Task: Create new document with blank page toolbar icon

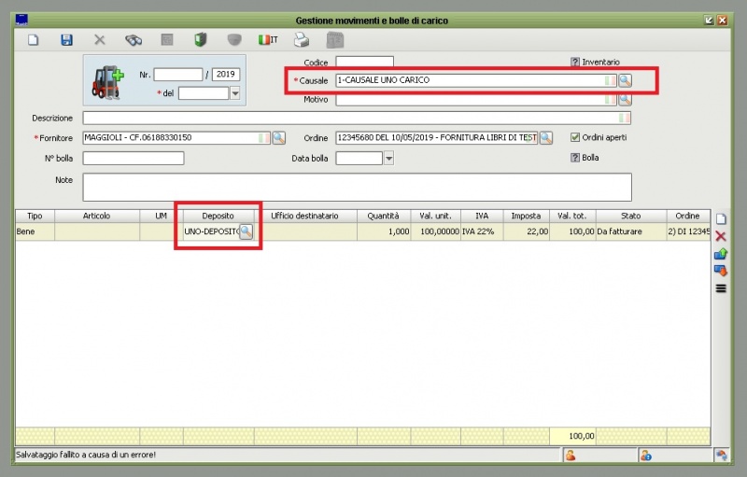Action: pos(33,40)
